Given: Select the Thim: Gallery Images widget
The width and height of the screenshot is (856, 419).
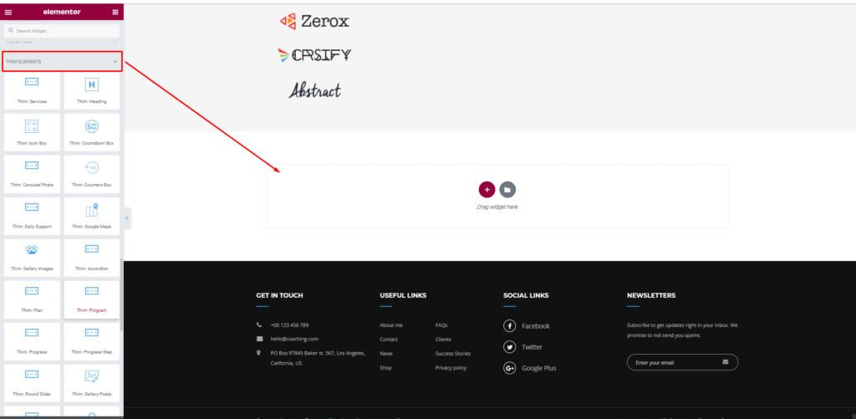Looking at the screenshot, I should (32, 256).
